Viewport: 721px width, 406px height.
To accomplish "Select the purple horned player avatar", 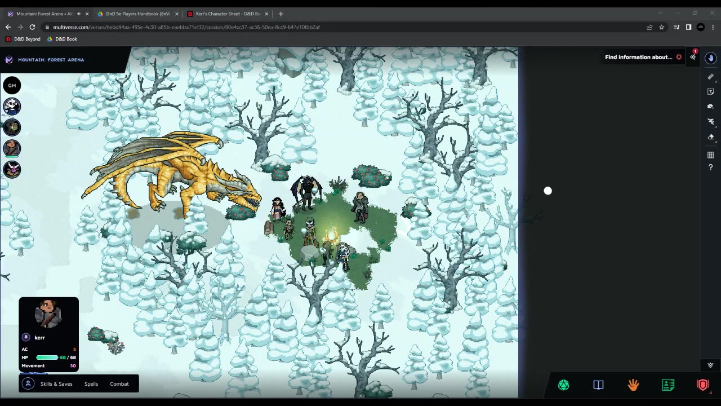I will click(12, 169).
